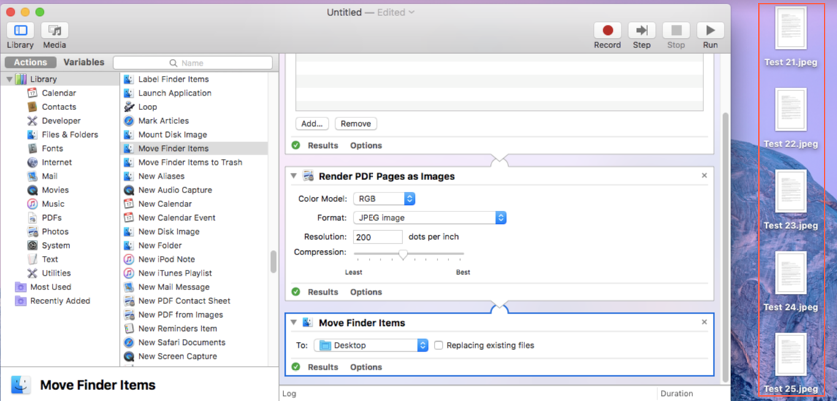Show Results of Render PDF Pages action

[323, 292]
